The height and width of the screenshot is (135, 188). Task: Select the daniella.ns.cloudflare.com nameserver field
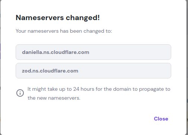[93, 52]
